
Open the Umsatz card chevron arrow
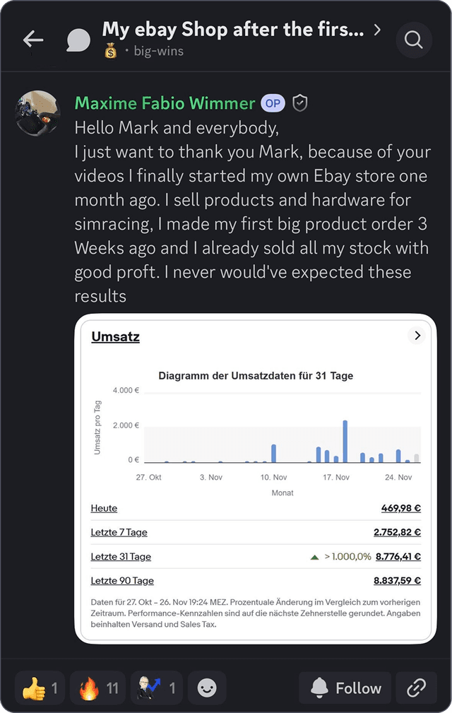417,336
